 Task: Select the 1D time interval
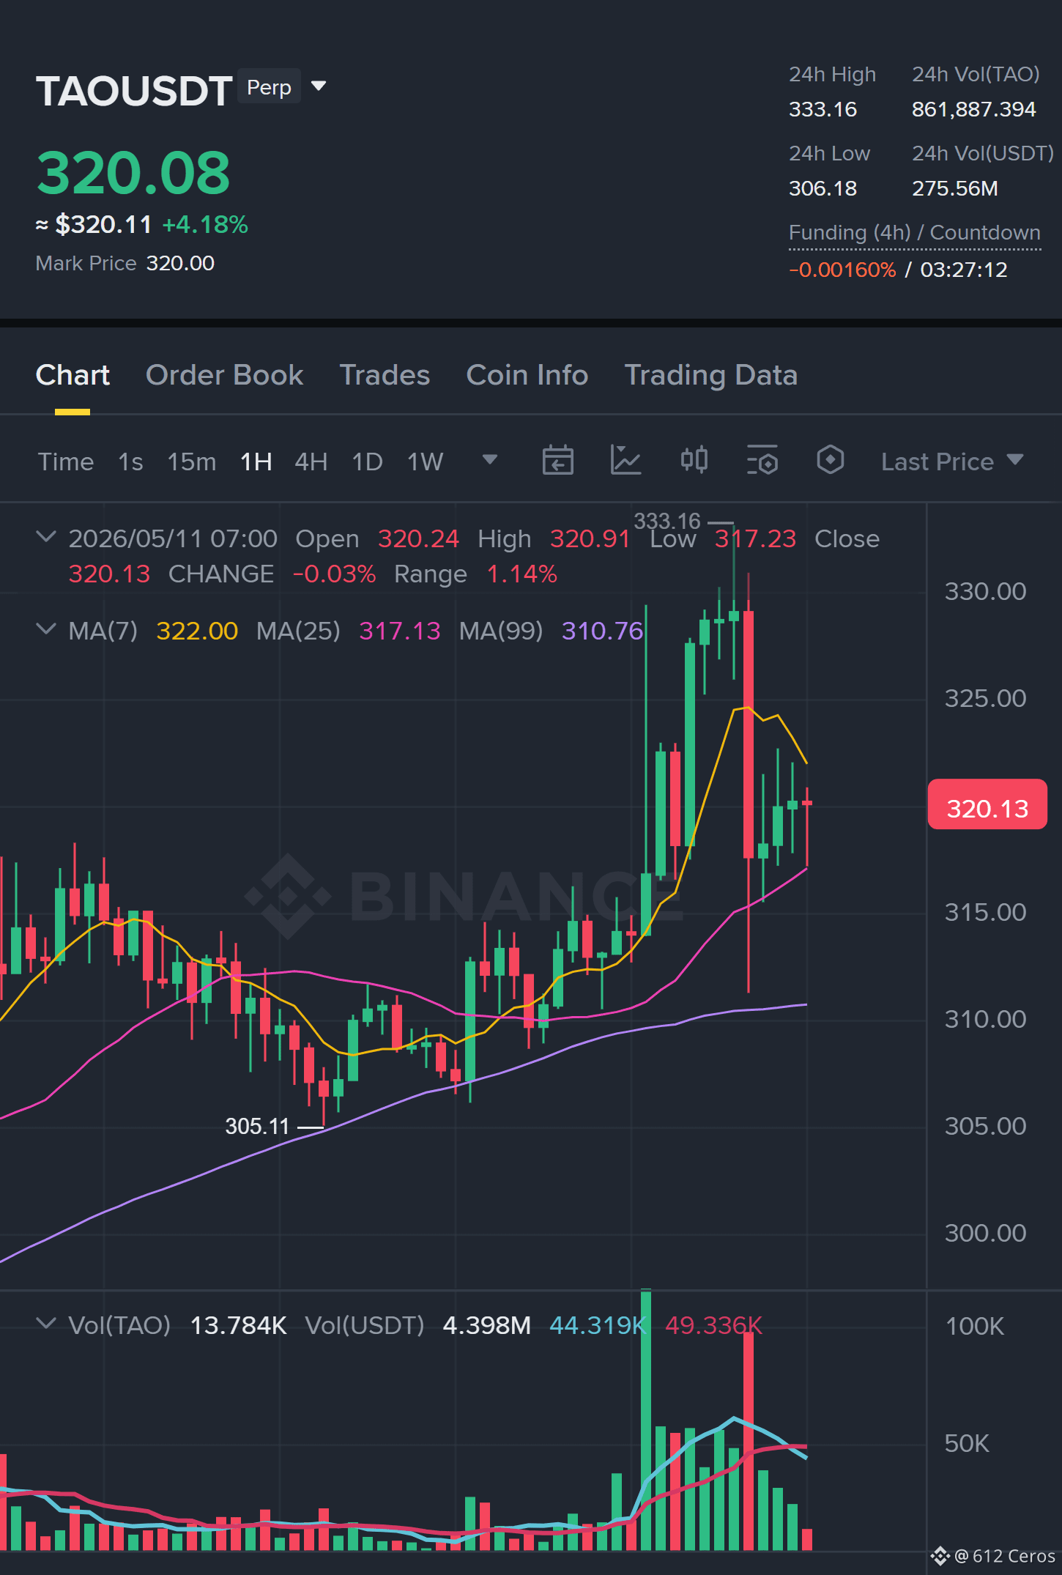click(x=367, y=462)
